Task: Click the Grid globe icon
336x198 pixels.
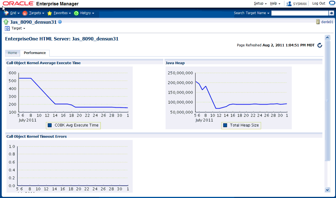Action: point(6,13)
